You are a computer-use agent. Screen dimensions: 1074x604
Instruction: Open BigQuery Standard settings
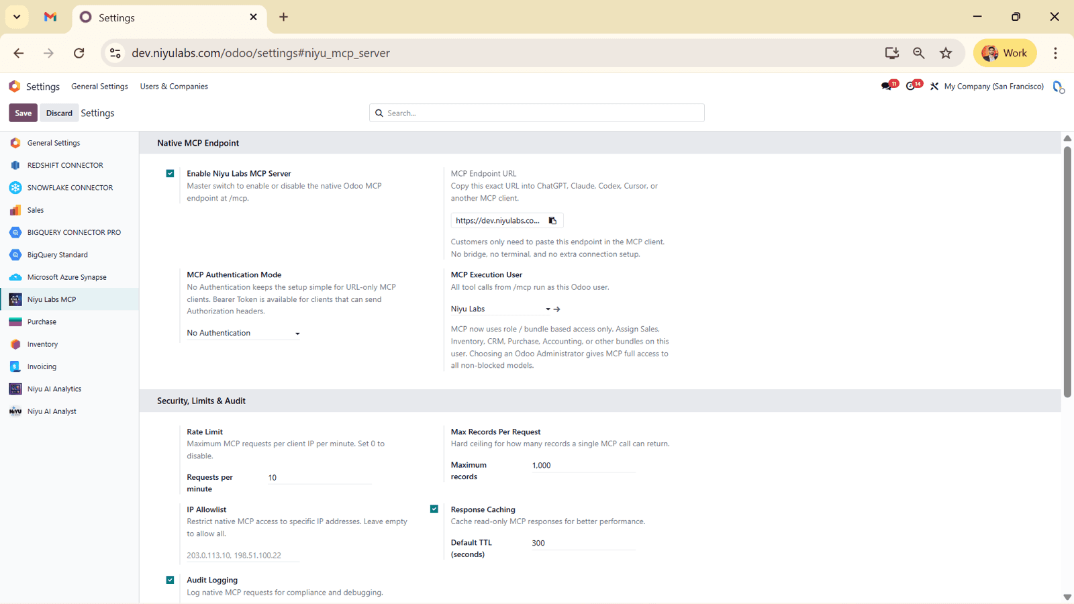tap(70, 255)
